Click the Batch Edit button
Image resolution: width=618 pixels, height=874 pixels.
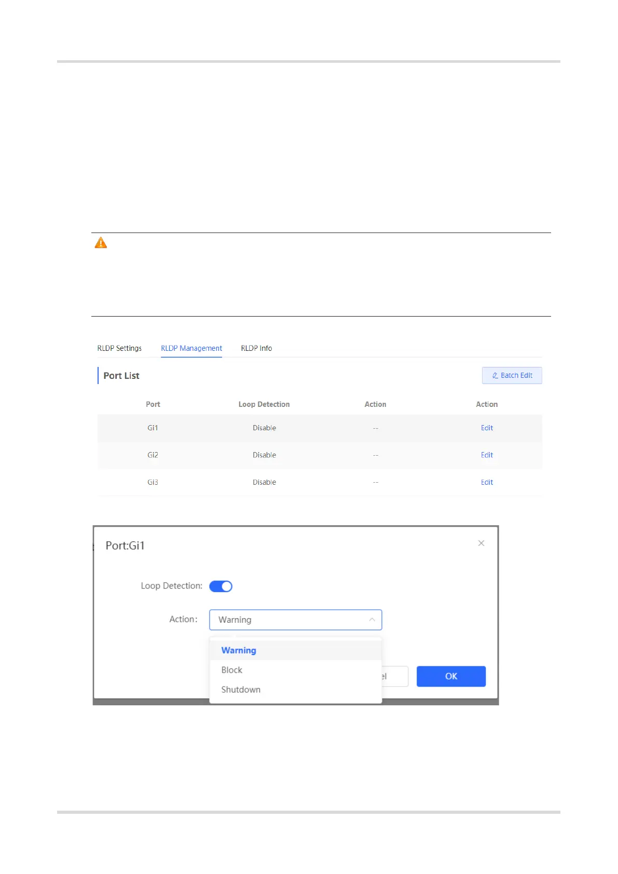[x=512, y=375]
